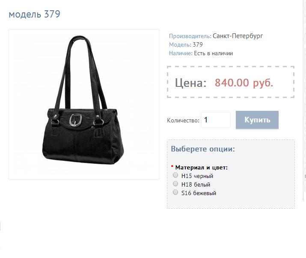
Task: Select the H15 черный radio button
Action: 175,175
